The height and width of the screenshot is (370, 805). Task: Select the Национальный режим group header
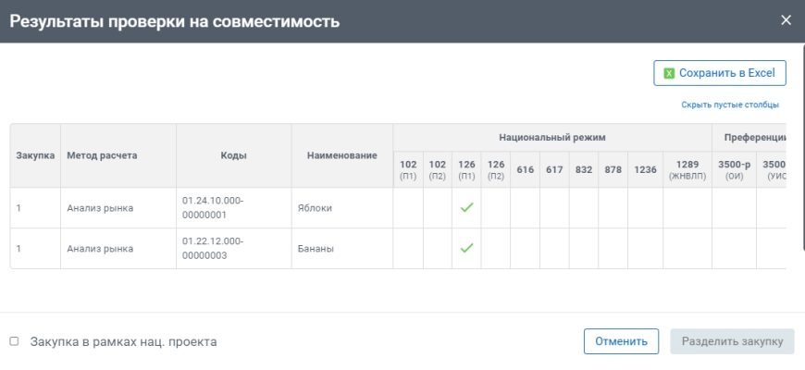(551, 136)
